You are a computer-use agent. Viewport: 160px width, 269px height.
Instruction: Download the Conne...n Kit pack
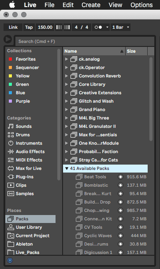pyautogui.click(x=120, y=219)
